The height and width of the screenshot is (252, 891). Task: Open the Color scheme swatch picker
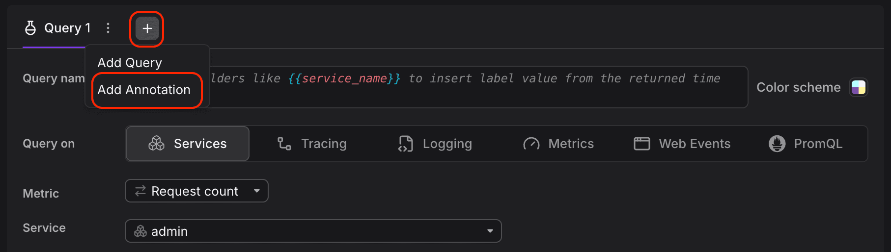858,87
